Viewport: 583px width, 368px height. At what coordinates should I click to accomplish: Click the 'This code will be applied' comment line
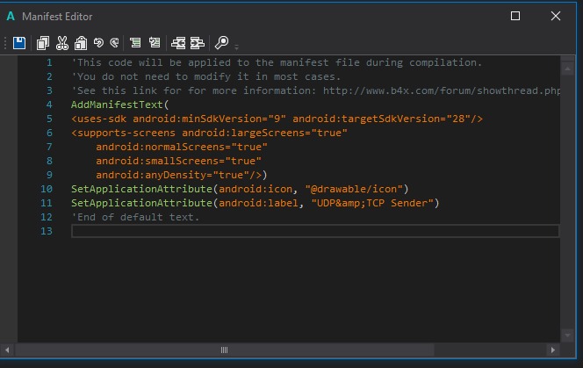tap(277, 63)
